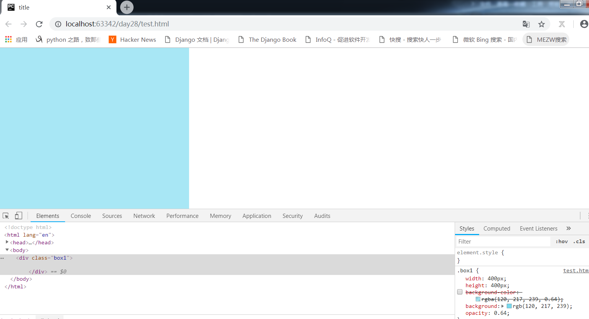Switch to the Memory panel
Image resolution: width=589 pixels, height=319 pixels.
pos(220,216)
